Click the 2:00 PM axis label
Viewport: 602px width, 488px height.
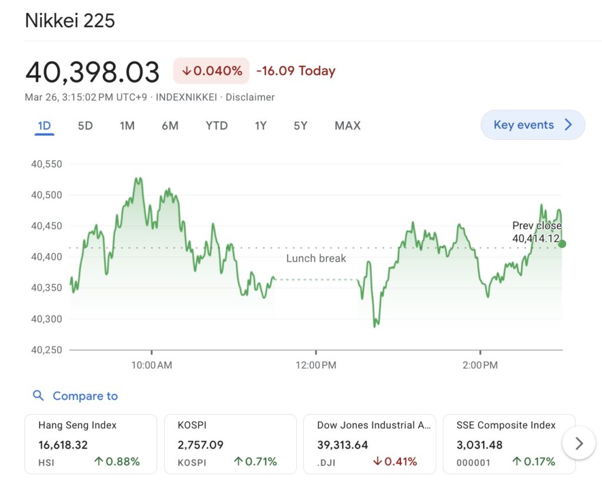coord(480,365)
